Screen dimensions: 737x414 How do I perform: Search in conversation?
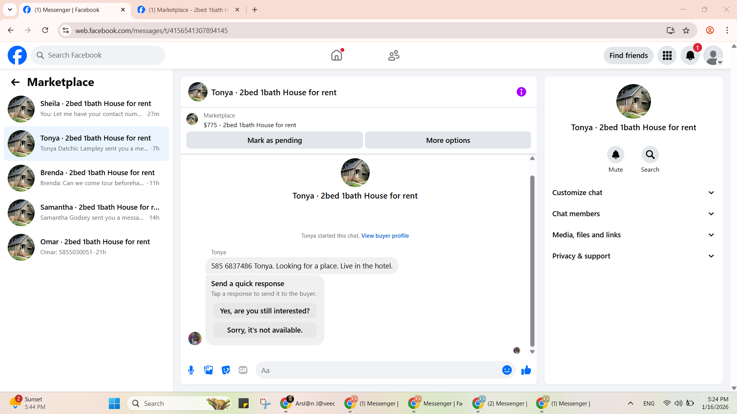[x=650, y=155]
